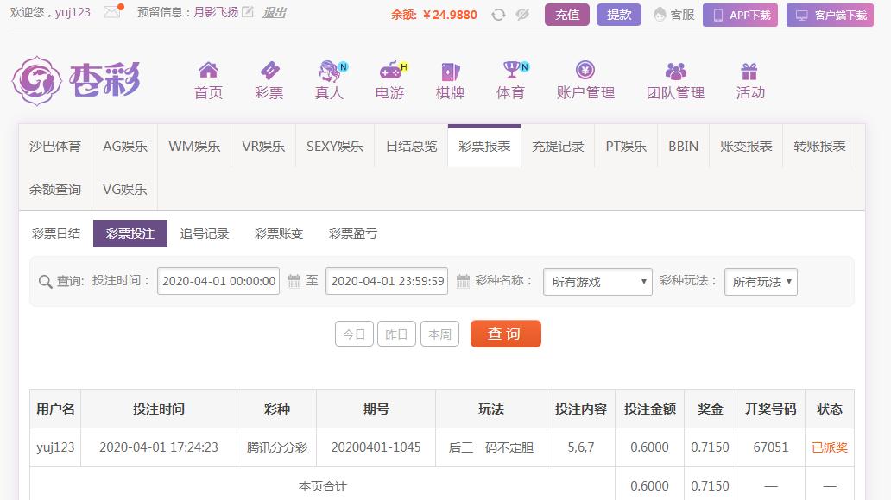
Task: Click the 后三一码不定胆 play cell
Action: coord(491,447)
